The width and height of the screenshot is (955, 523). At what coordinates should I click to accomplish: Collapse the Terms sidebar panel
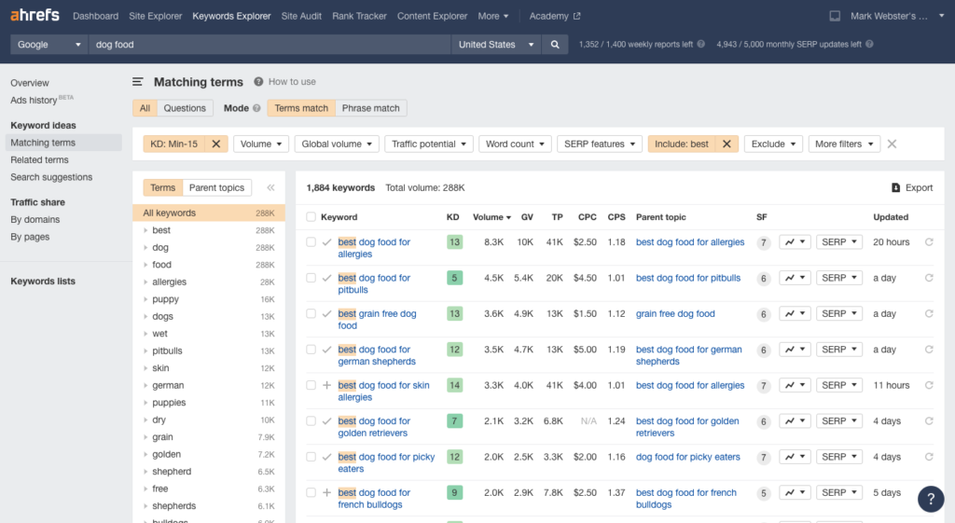click(270, 187)
